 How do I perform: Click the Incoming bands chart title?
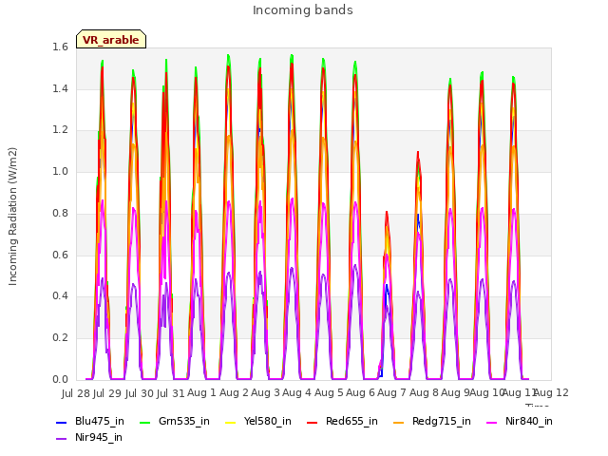[303, 10]
